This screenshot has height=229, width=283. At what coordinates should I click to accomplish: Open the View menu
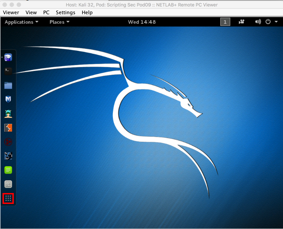(x=31, y=12)
